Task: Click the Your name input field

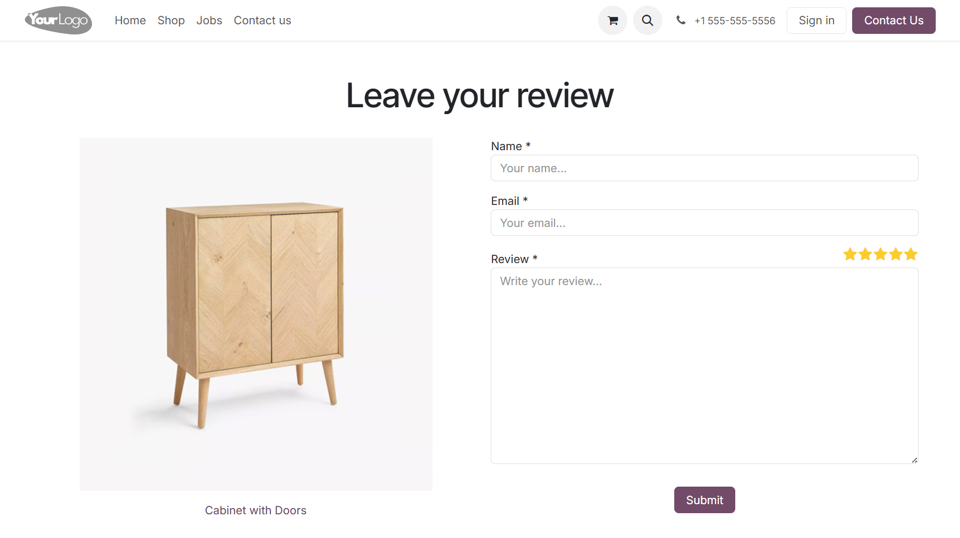Action: pos(704,168)
